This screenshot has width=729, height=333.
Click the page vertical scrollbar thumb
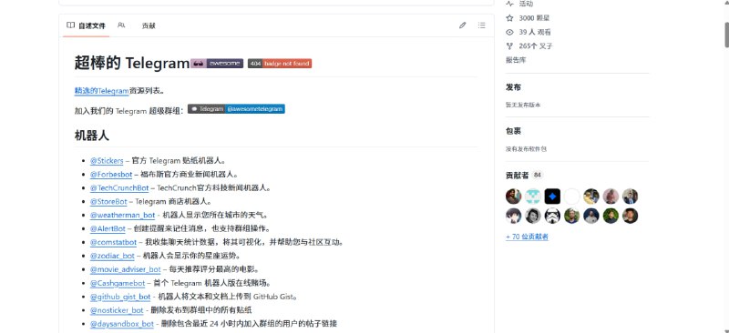[726, 34]
